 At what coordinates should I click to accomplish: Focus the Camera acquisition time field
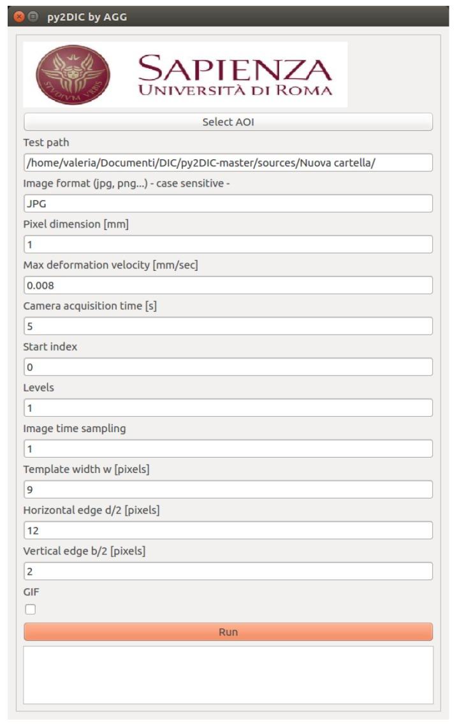click(x=228, y=326)
